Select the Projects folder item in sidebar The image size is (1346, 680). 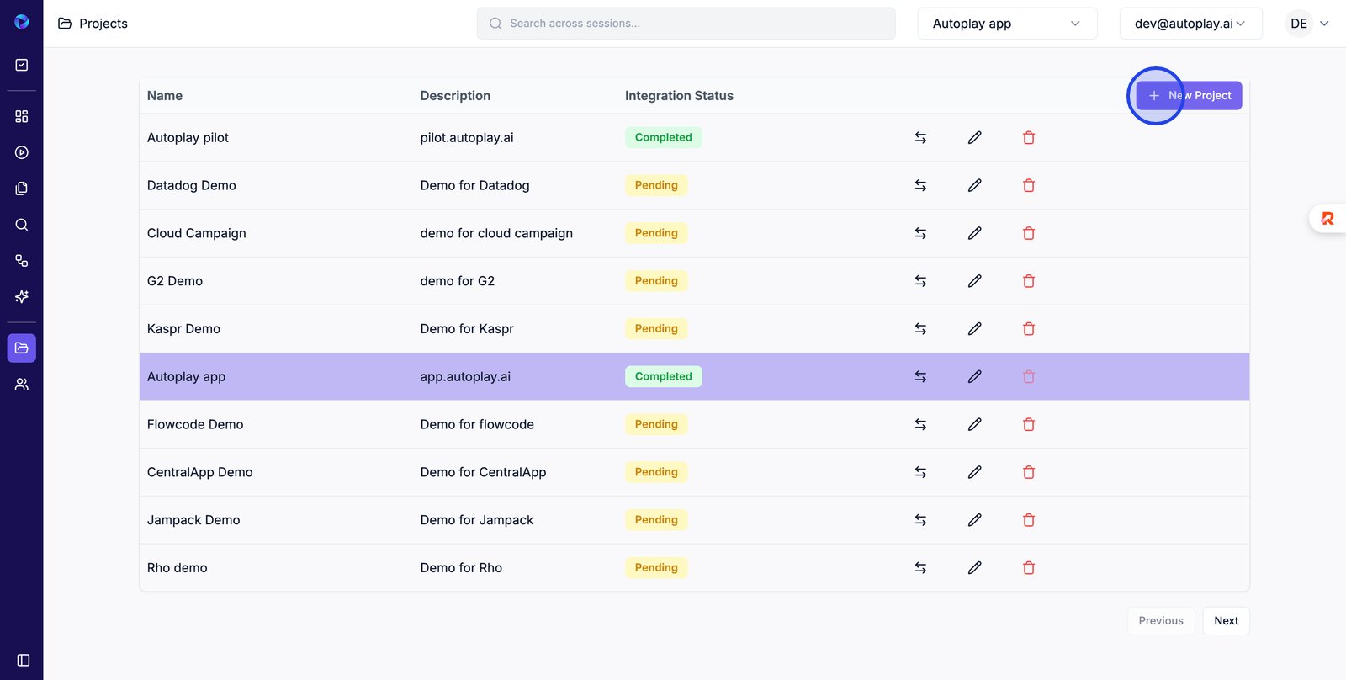click(22, 348)
